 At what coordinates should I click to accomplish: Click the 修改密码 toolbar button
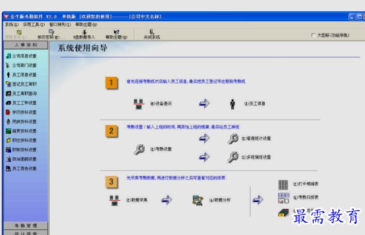[x=51, y=34]
